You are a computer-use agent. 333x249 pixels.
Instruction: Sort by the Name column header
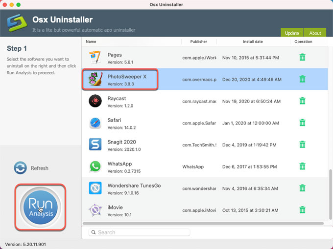91,41
